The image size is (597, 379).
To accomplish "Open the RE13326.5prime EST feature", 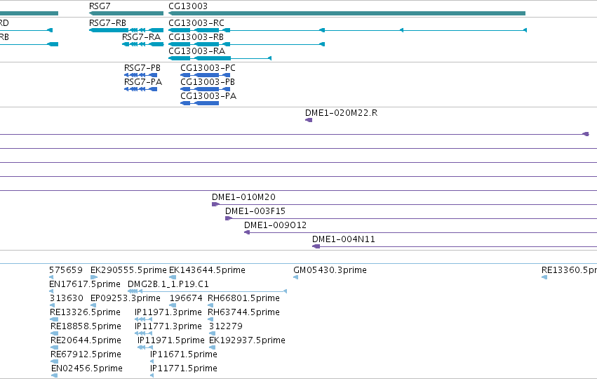I will pyautogui.click(x=54, y=319).
